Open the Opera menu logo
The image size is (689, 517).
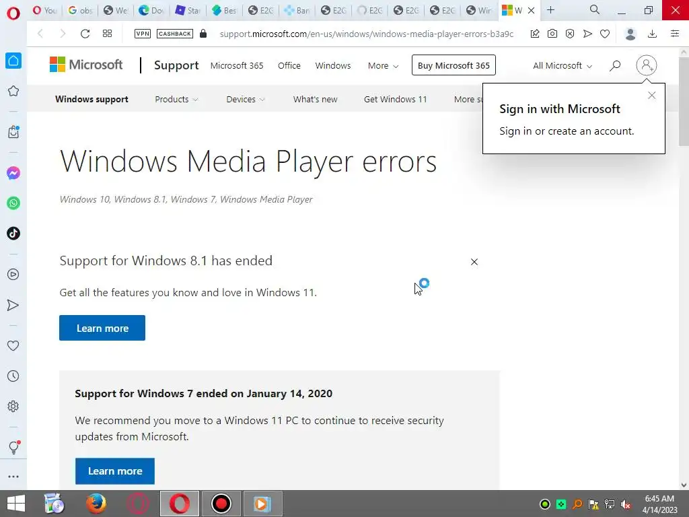pyautogui.click(x=13, y=13)
